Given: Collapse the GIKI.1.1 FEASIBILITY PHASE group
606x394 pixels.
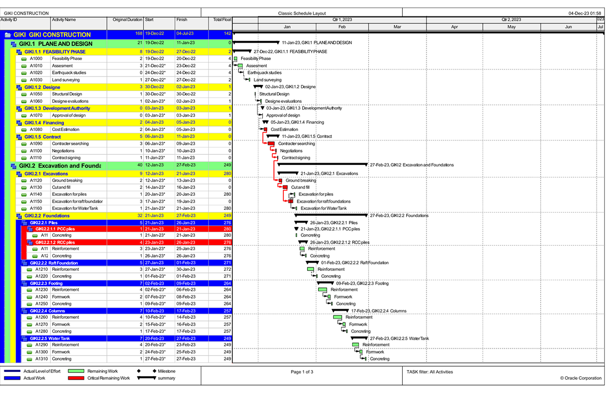Looking at the screenshot, I should [19, 52].
